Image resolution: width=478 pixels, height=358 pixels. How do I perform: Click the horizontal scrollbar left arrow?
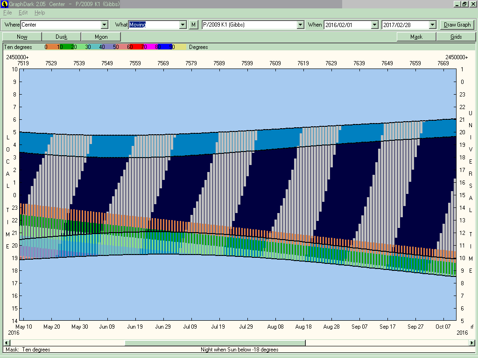tap(6, 343)
